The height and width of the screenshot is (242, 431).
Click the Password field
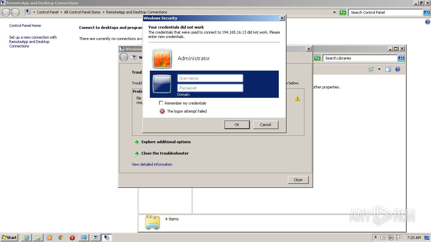coord(210,88)
